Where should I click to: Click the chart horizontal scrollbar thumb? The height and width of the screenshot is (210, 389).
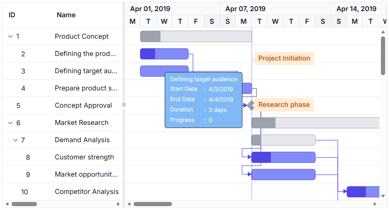coord(153,204)
